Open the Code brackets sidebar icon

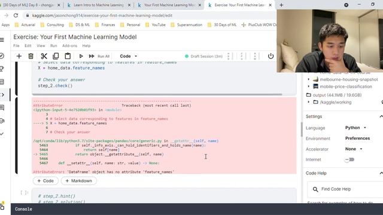pyautogui.click(x=2, y=95)
